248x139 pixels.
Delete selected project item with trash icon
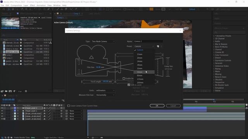tap(26, 91)
